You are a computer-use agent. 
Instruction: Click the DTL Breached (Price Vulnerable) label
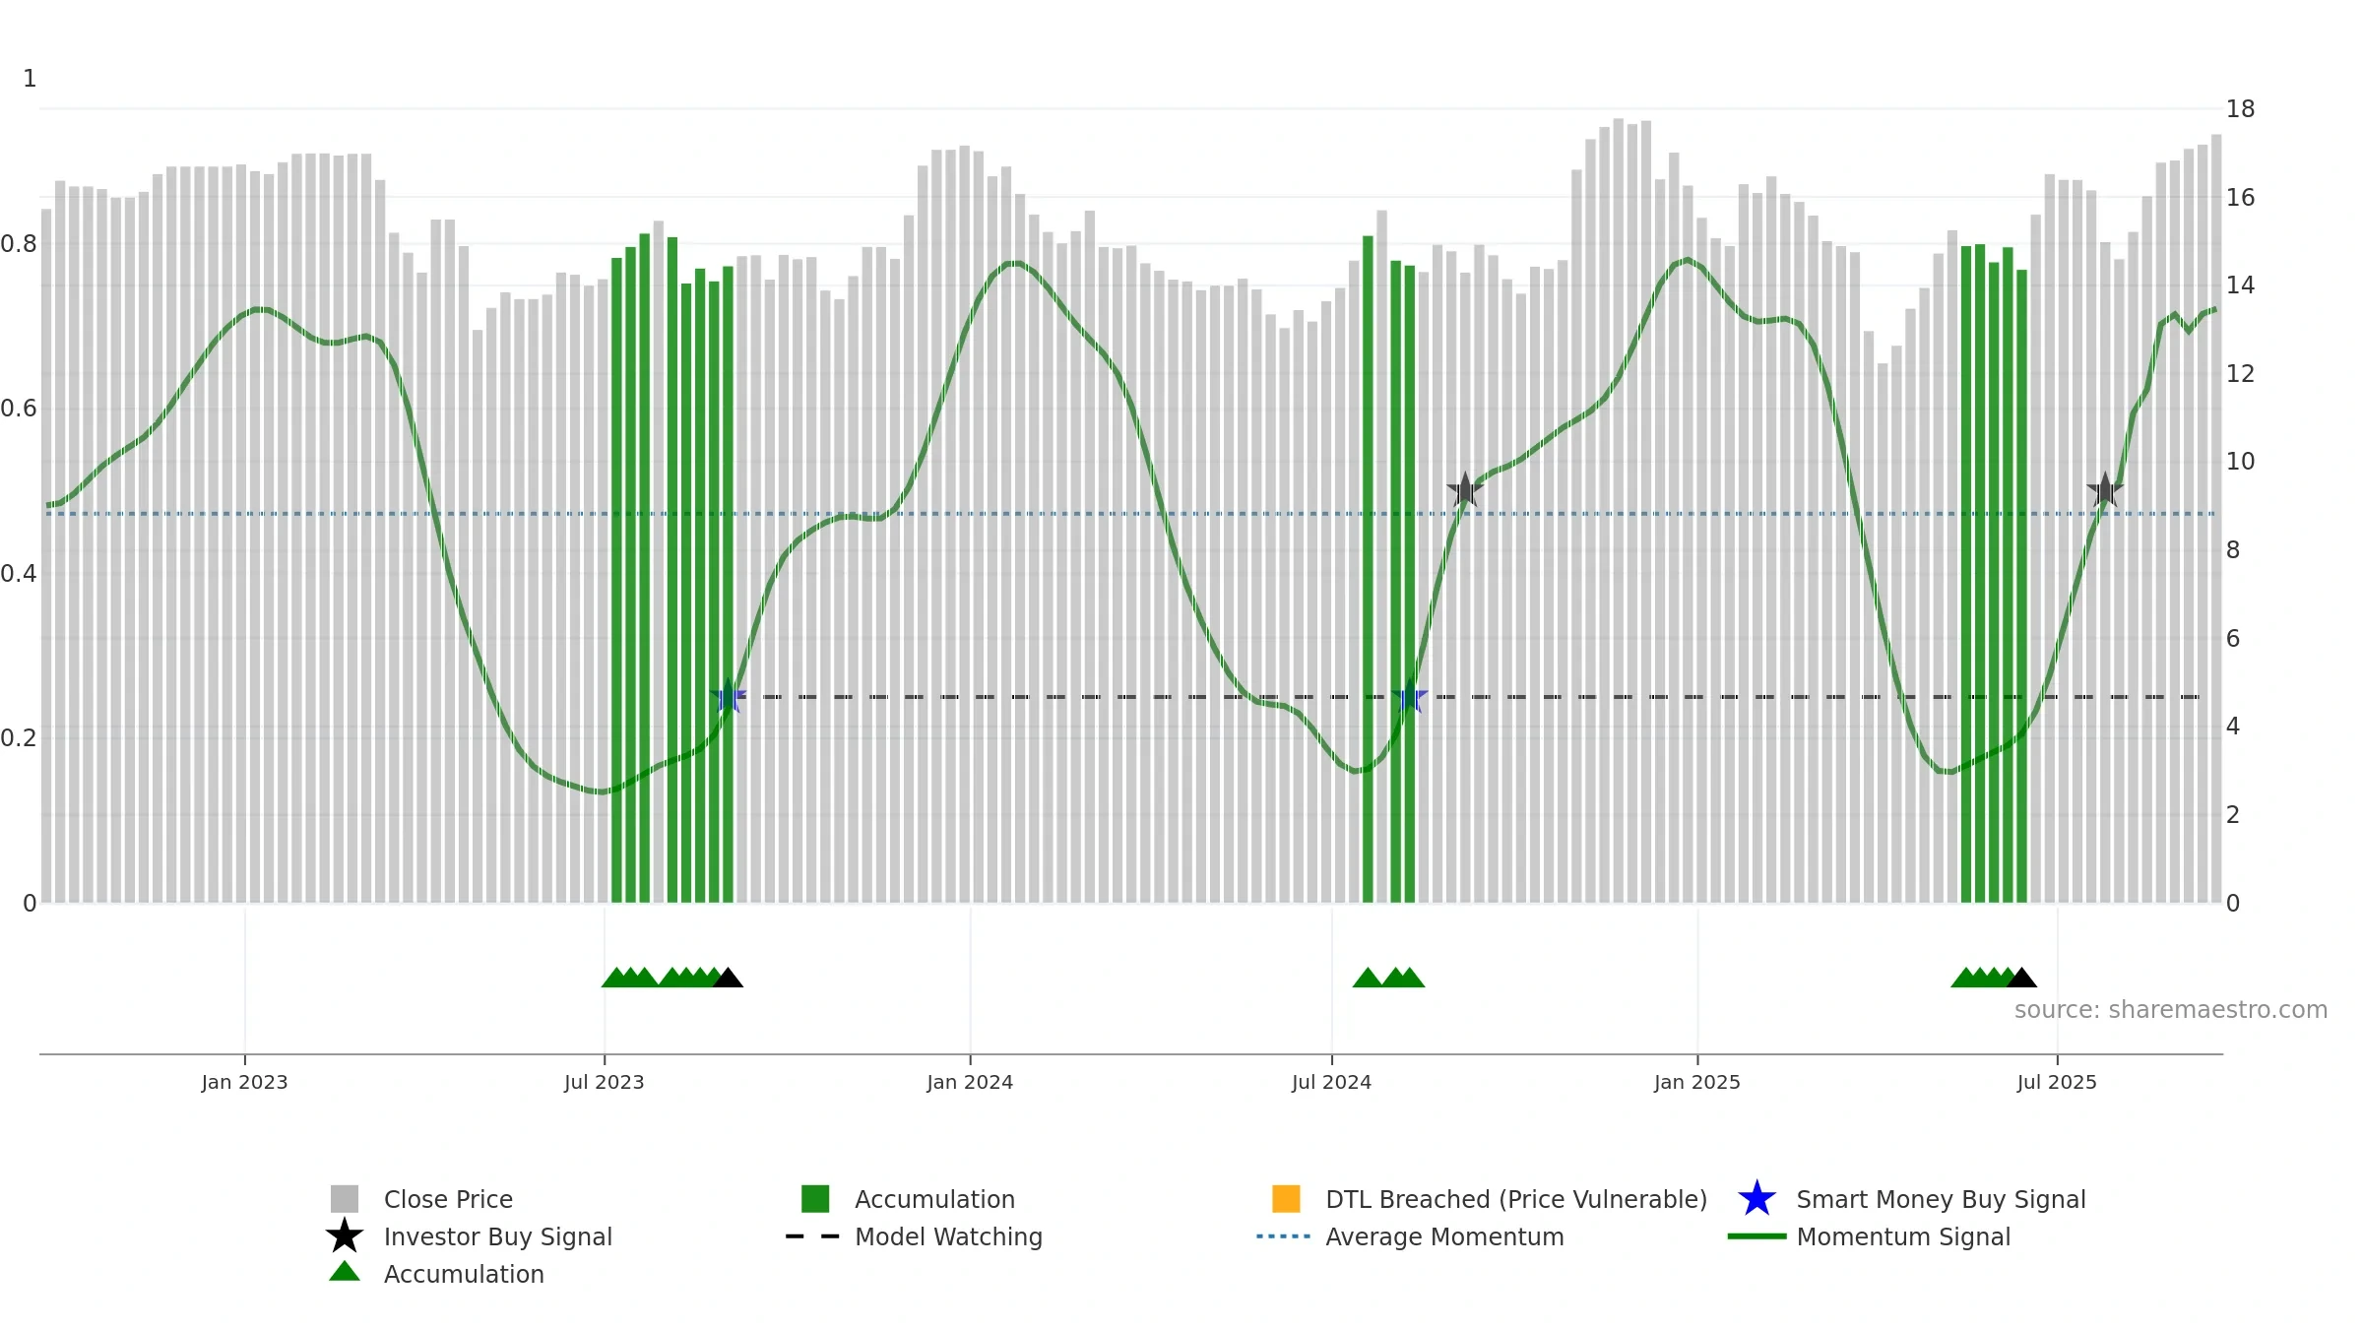click(x=1516, y=1199)
